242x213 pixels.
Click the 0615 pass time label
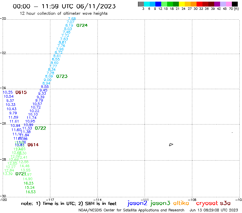tap(21, 92)
